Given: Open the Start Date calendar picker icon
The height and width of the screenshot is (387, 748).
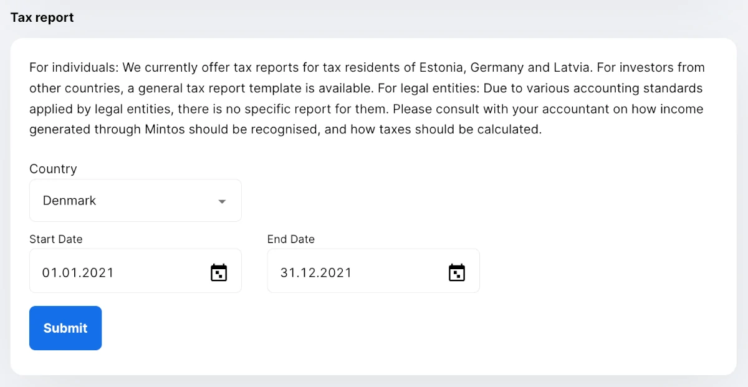Looking at the screenshot, I should [x=219, y=272].
